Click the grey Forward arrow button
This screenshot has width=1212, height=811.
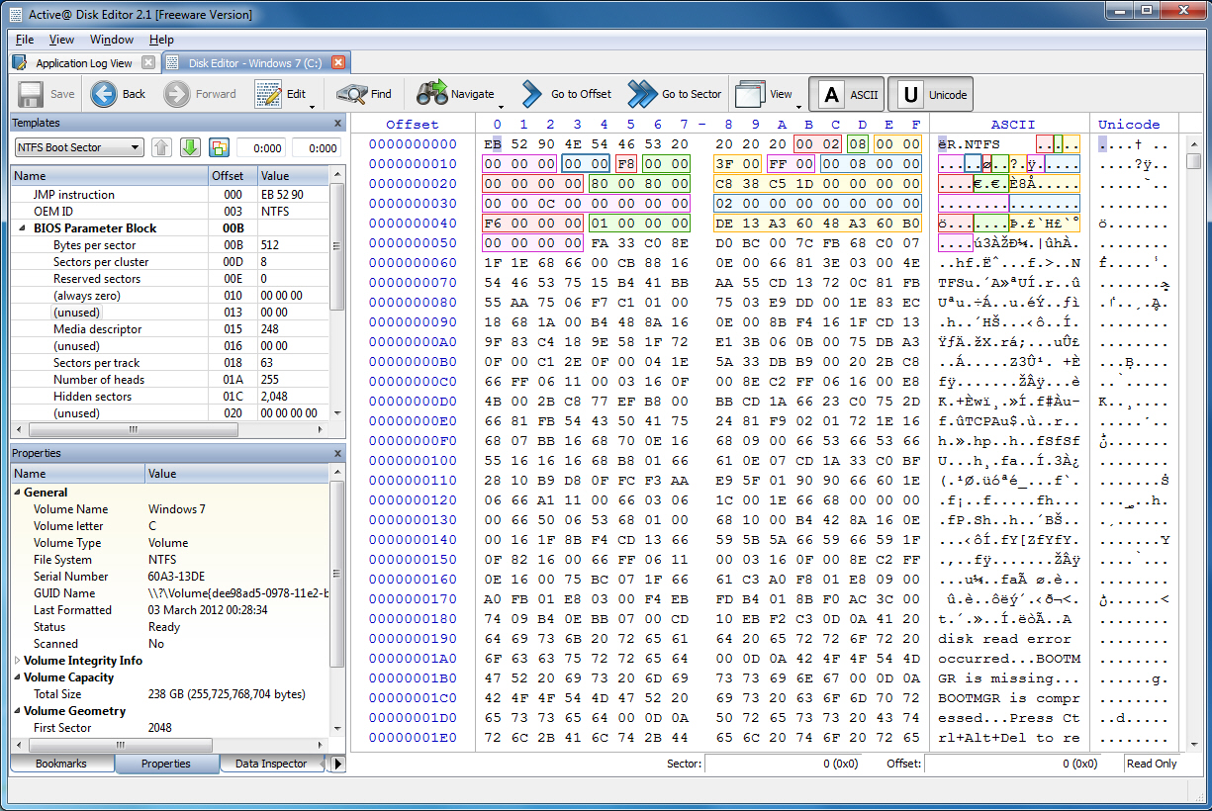click(177, 94)
